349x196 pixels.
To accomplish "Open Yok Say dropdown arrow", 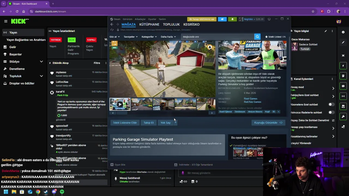I will [x=175, y=122].
